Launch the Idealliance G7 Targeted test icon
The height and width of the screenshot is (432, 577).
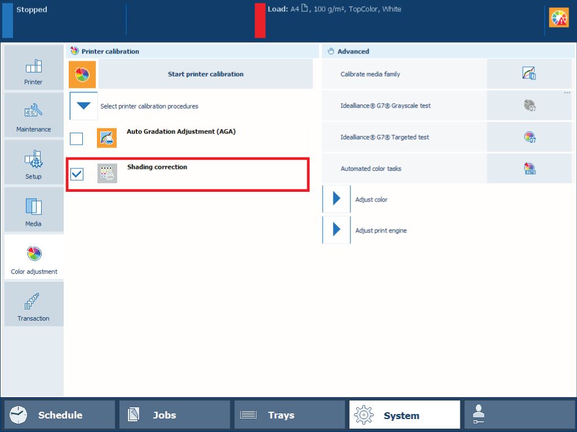click(529, 137)
